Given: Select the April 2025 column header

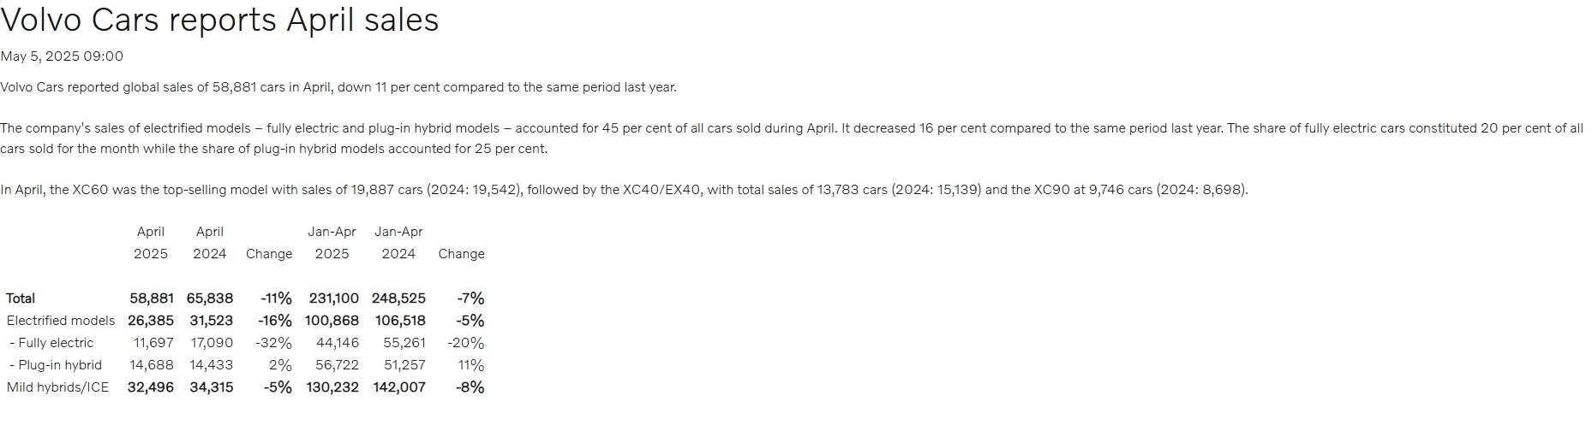Looking at the screenshot, I should [151, 243].
